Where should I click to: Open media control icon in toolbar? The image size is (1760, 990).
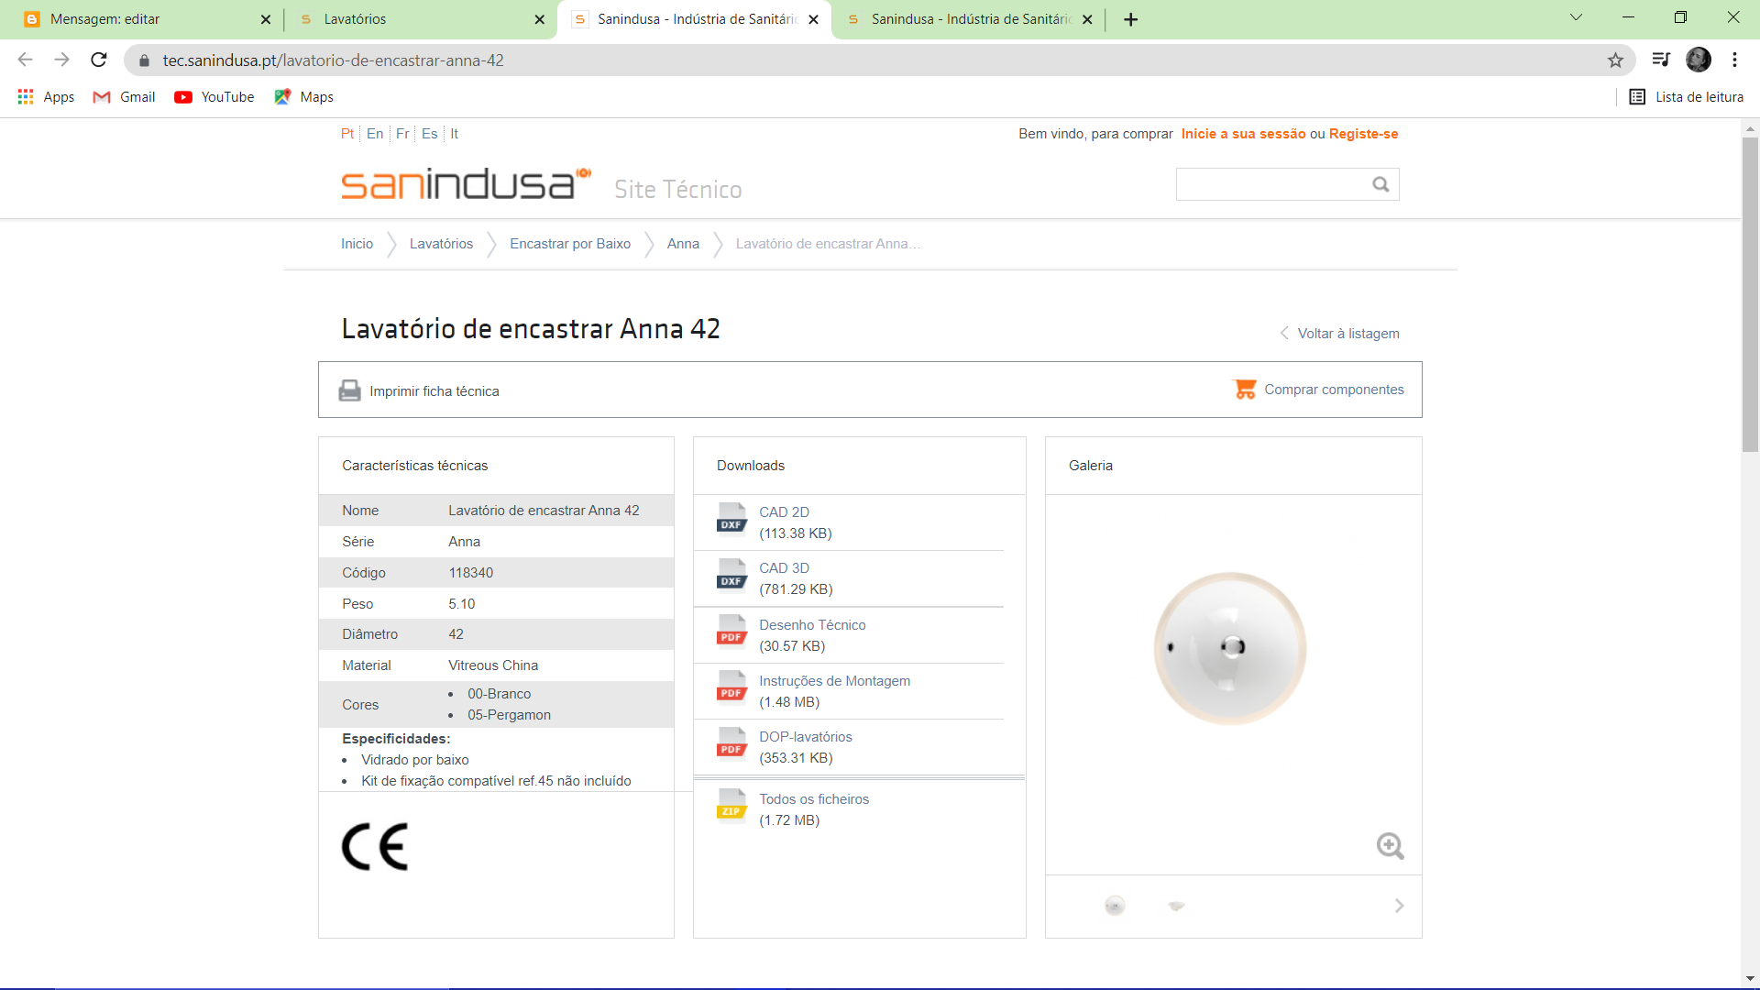click(x=1661, y=60)
